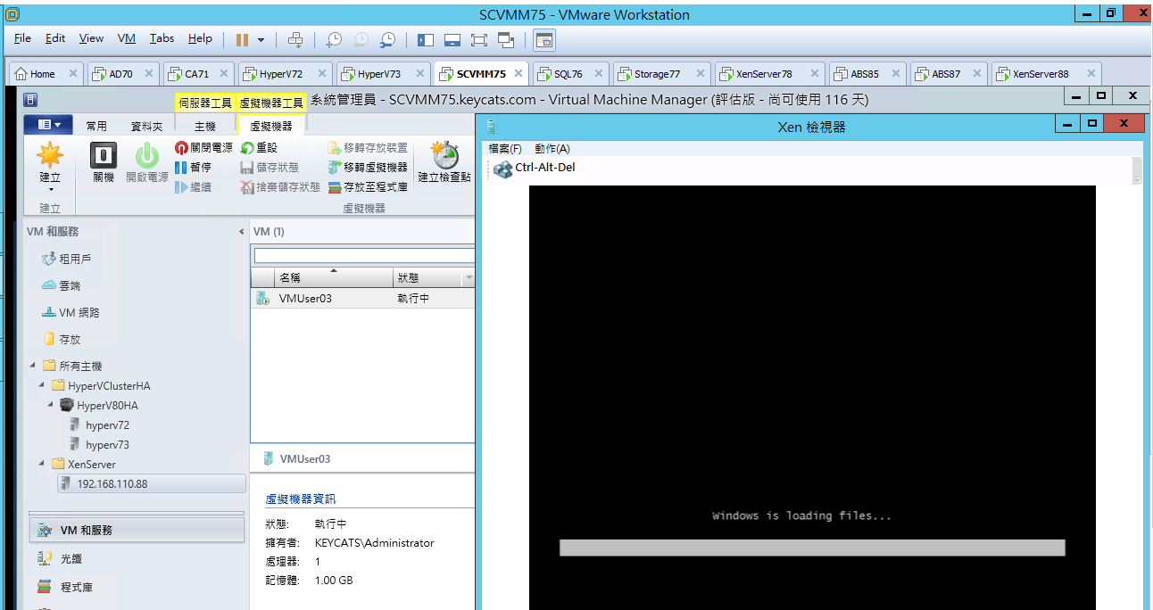Switch to Unity mode icon
The height and width of the screenshot is (610, 1153).
[x=507, y=39]
